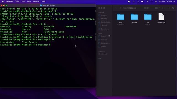Click 'openfoam' in Terminal ls output
Viewport: 177px width, 99px height.
(x=71, y=27)
